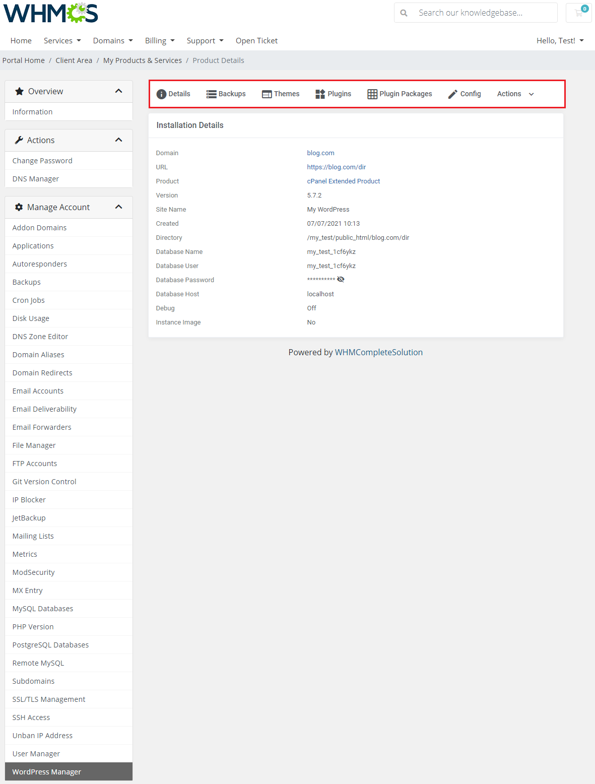Click Open Ticket in the navbar
Screen dimensions: 595x784
(x=256, y=41)
